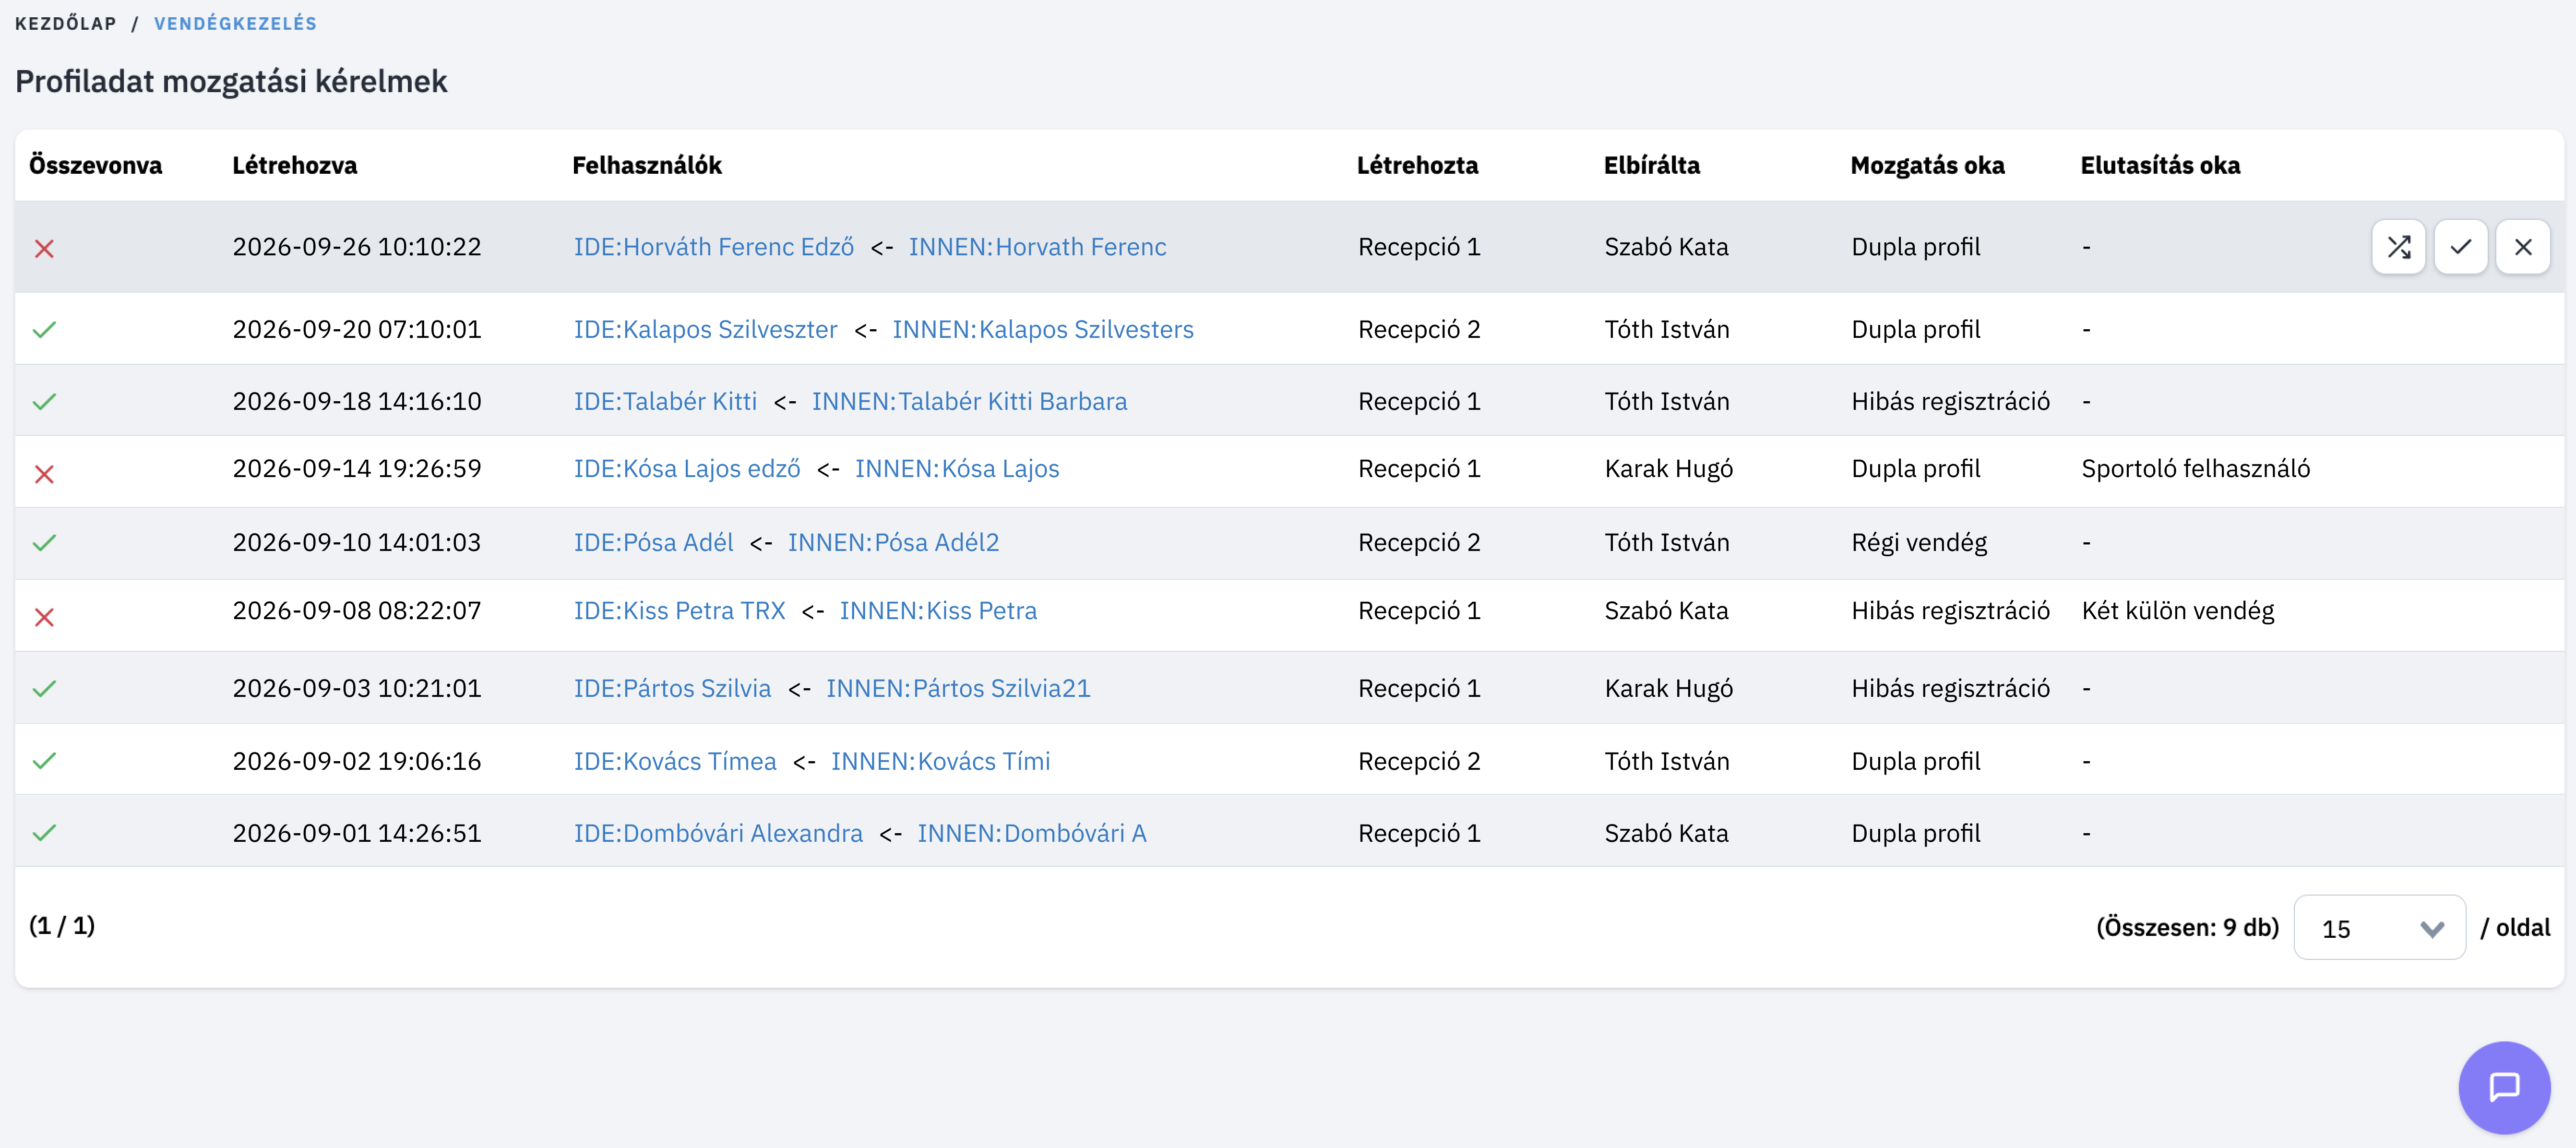
Task: Open profile INNEN:Horvath Ferenc
Action: 1037,247
